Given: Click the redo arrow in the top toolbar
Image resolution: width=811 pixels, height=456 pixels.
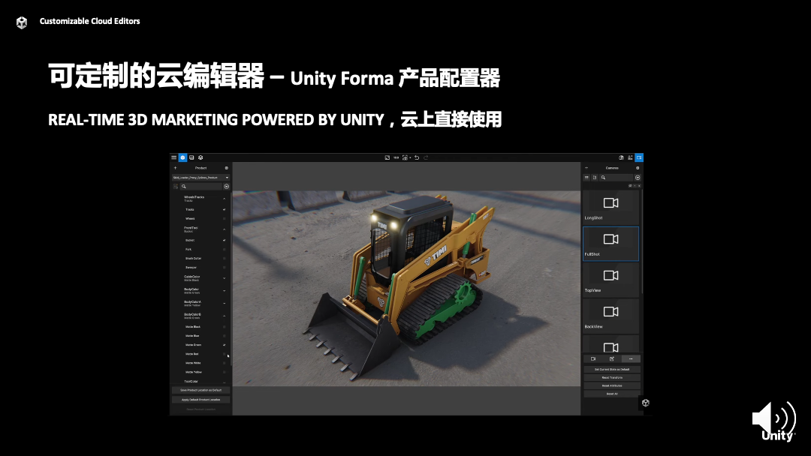Looking at the screenshot, I should click(426, 157).
